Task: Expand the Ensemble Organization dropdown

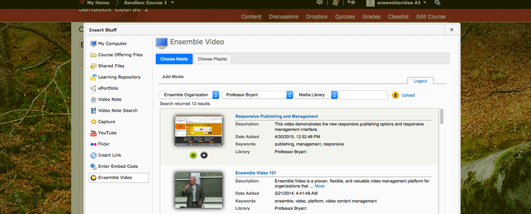Action: [x=189, y=95]
